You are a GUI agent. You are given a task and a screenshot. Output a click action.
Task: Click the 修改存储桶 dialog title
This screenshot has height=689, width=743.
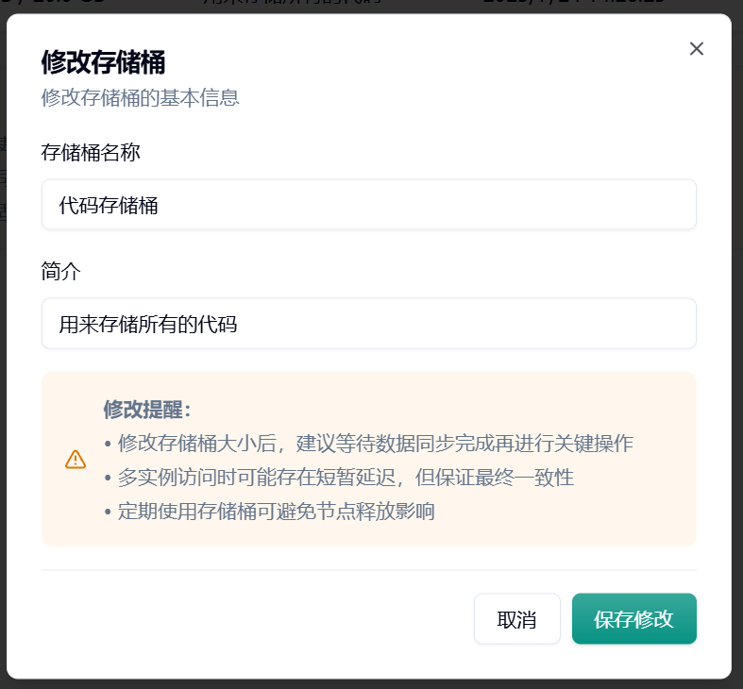(x=103, y=62)
